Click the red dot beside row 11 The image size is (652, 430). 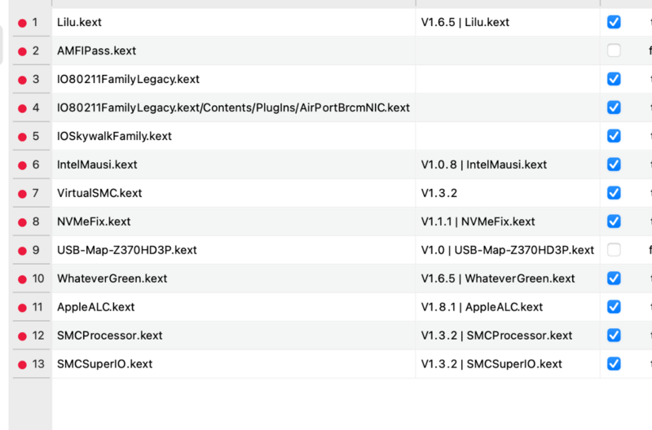tap(22, 308)
